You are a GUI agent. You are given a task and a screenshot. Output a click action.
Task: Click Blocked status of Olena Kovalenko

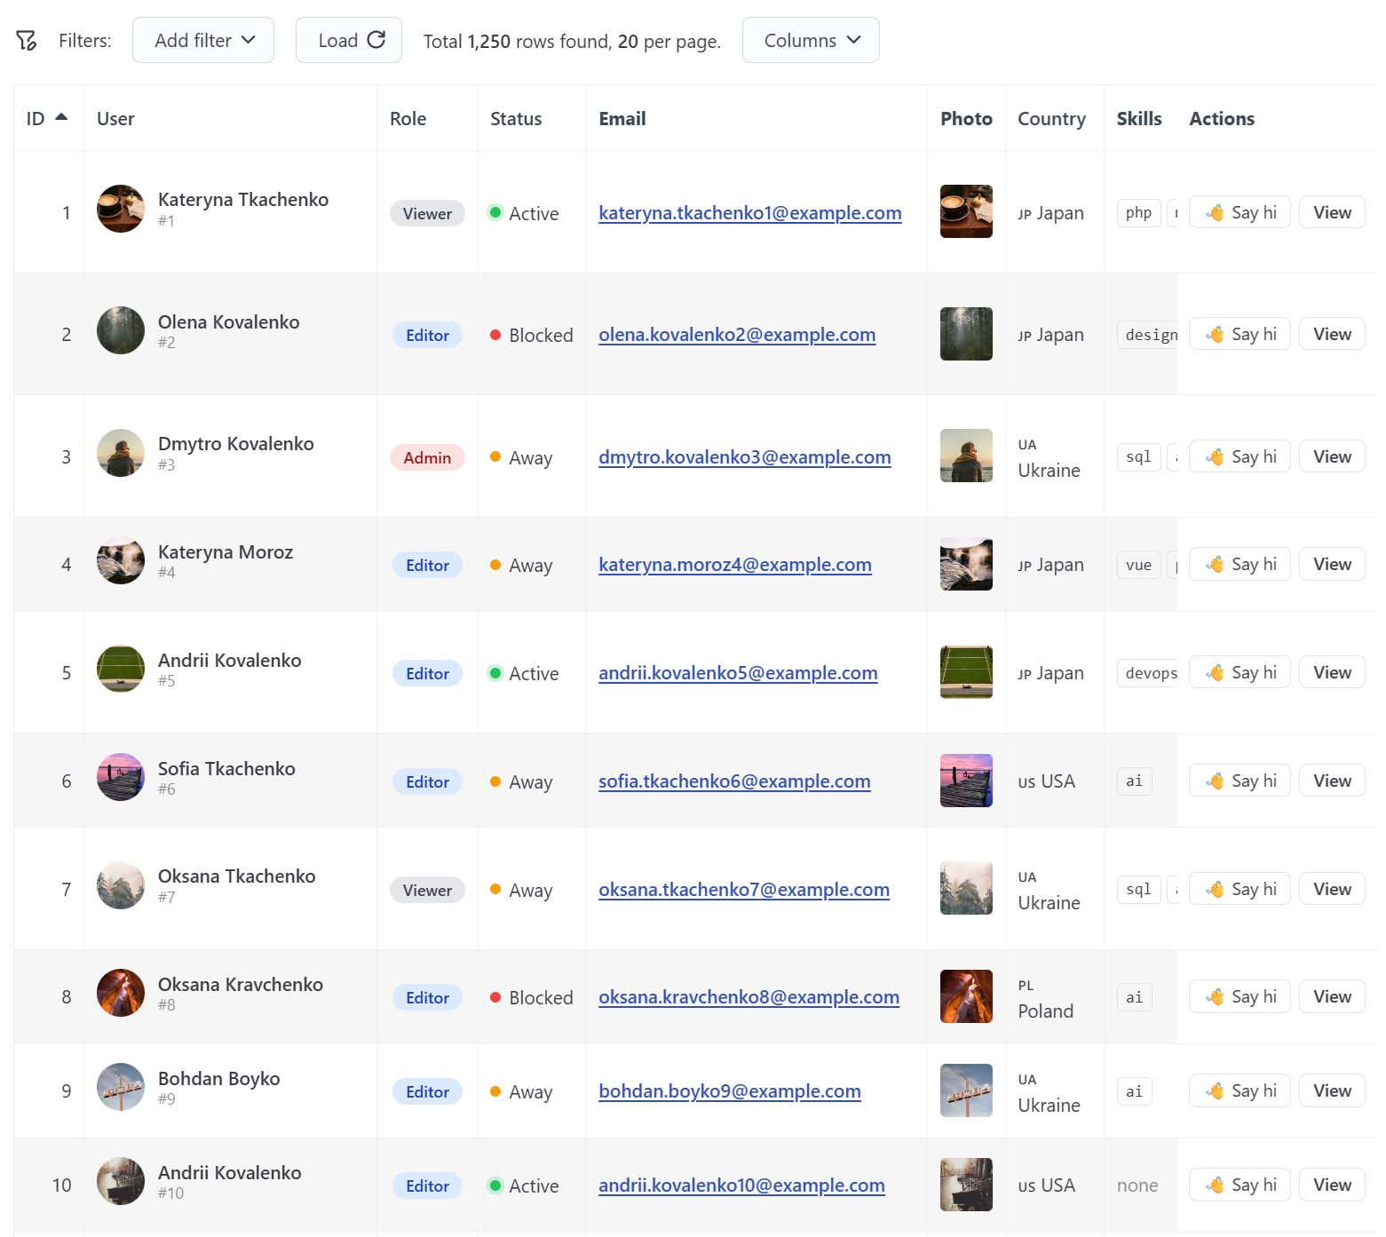click(x=532, y=335)
